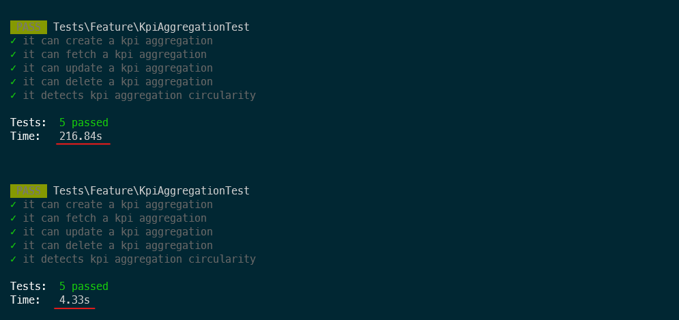
Task: Click upper 'it can delete a kpi aggregation' text
Action: 117,82
